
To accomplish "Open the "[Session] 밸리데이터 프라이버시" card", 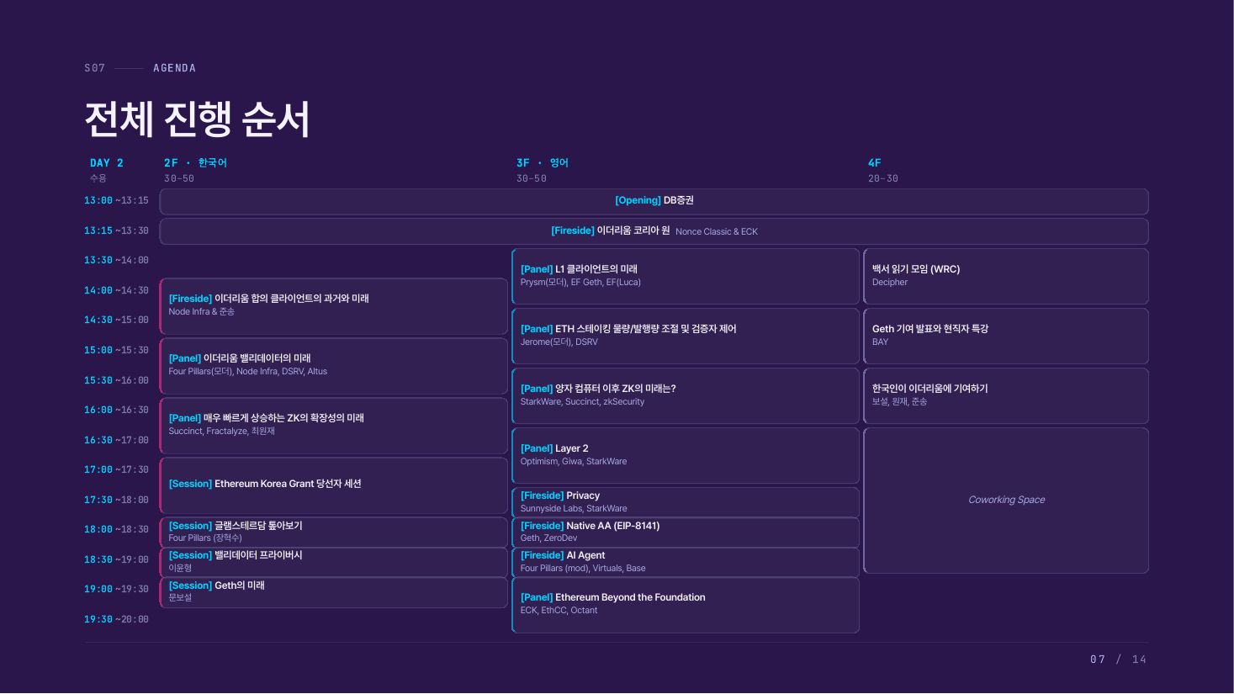I will [x=334, y=562].
